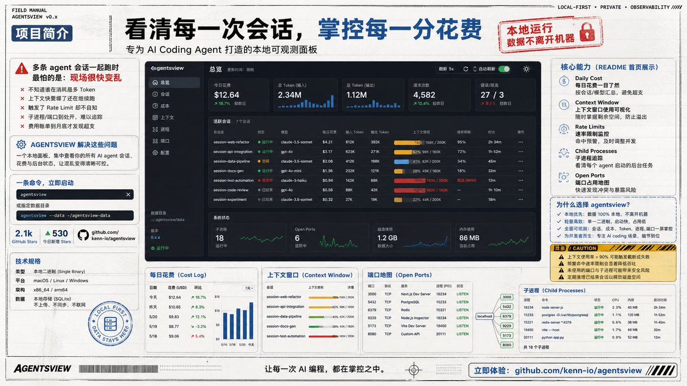Open actions menu for session-data-pipeline
The image size is (687, 386).
coord(520,161)
